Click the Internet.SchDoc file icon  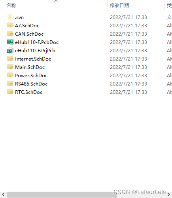click(x=10, y=59)
